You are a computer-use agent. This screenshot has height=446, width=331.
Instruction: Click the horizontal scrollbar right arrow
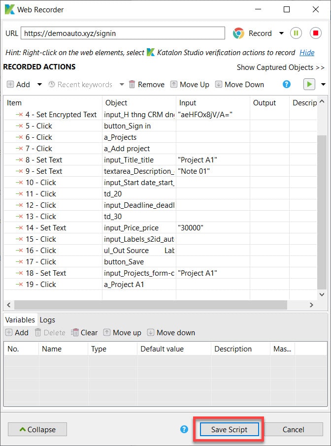312,305
